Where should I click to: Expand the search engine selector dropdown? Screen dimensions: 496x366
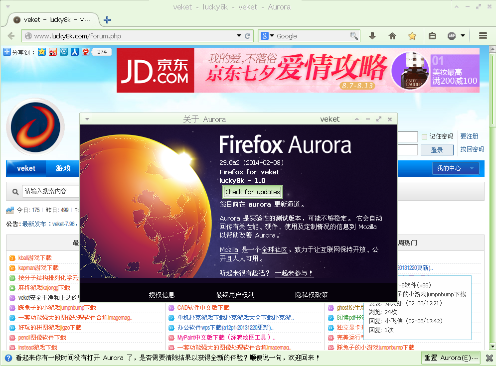[x=272, y=36]
